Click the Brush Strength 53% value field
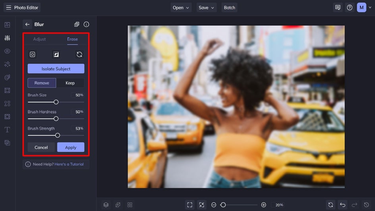 pos(78,129)
